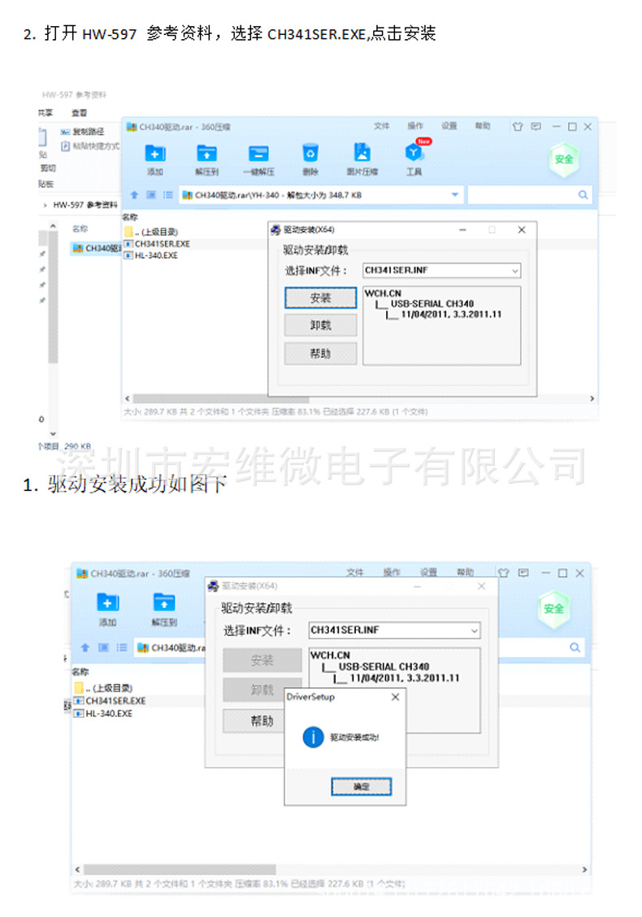Click skin shirt icon in upper 360压缩 title bar
642x917 pixels.
click(518, 126)
